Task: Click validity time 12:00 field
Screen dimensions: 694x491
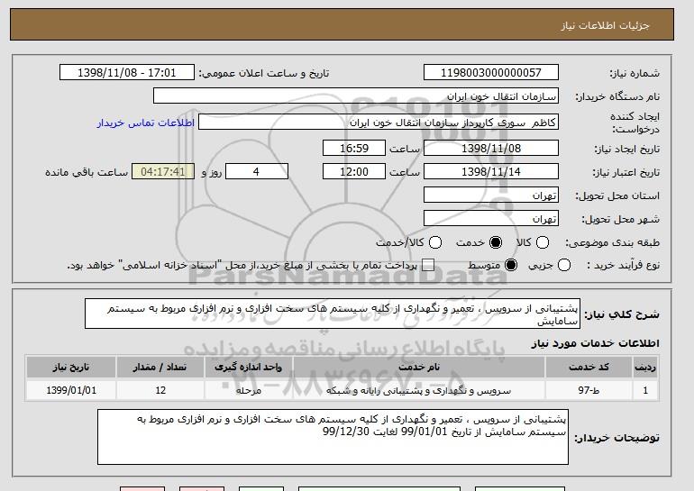Action: (x=354, y=172)
